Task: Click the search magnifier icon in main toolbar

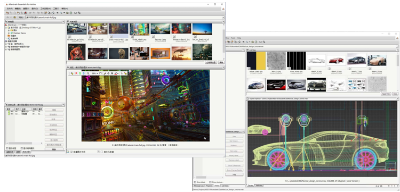Action: 61,13
